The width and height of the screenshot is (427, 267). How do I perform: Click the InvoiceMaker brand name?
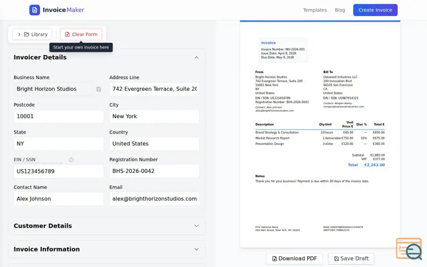point(64,10)
